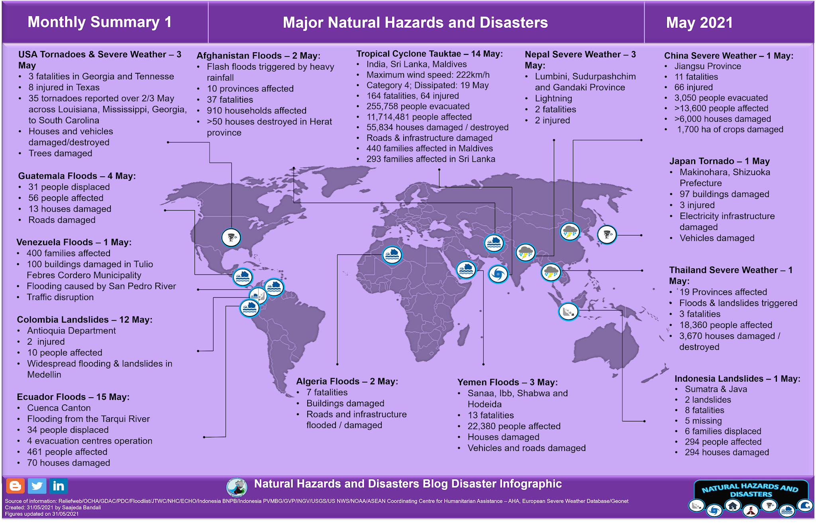Open the Twitter share icon

(38, 486)
